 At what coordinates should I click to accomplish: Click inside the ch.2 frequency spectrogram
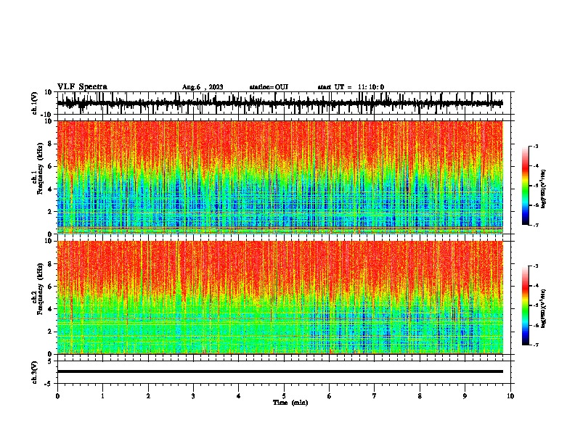coord(280,297)
